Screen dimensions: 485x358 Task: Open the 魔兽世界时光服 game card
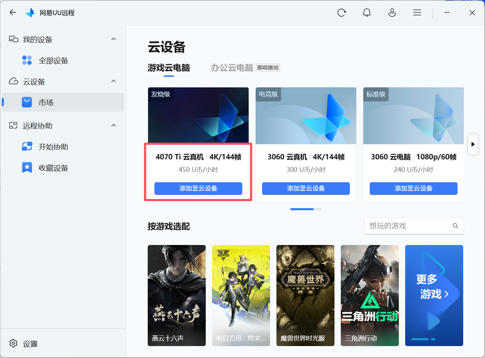point(305,296)
